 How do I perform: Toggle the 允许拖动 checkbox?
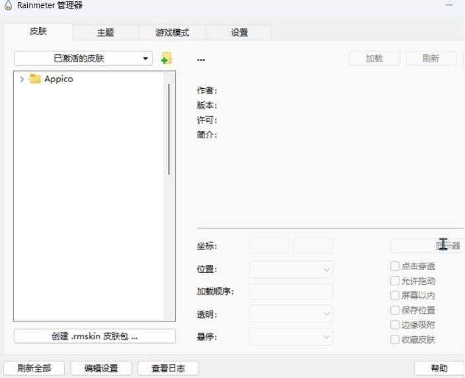point(395,281)
